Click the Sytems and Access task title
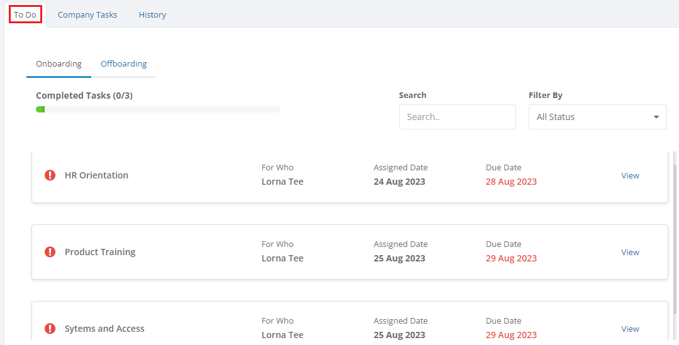The image size is (679, 345). [104, 329]
